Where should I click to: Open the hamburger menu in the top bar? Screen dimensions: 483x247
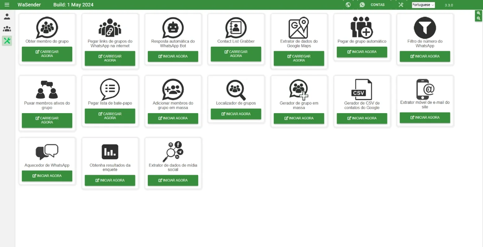7,5
